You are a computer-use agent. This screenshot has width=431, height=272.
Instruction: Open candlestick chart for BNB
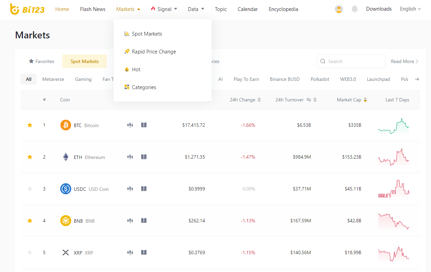click(x=130, y=221)
